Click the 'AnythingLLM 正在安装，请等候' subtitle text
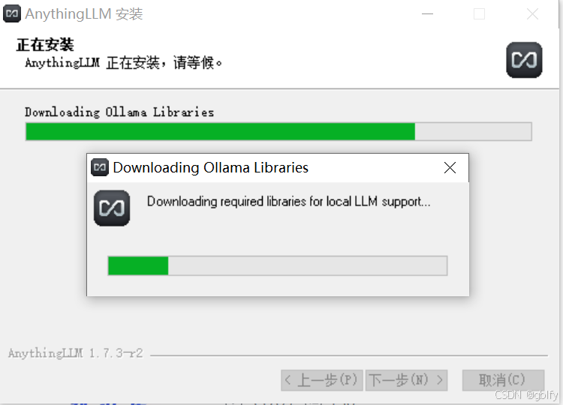 (124, 63)
